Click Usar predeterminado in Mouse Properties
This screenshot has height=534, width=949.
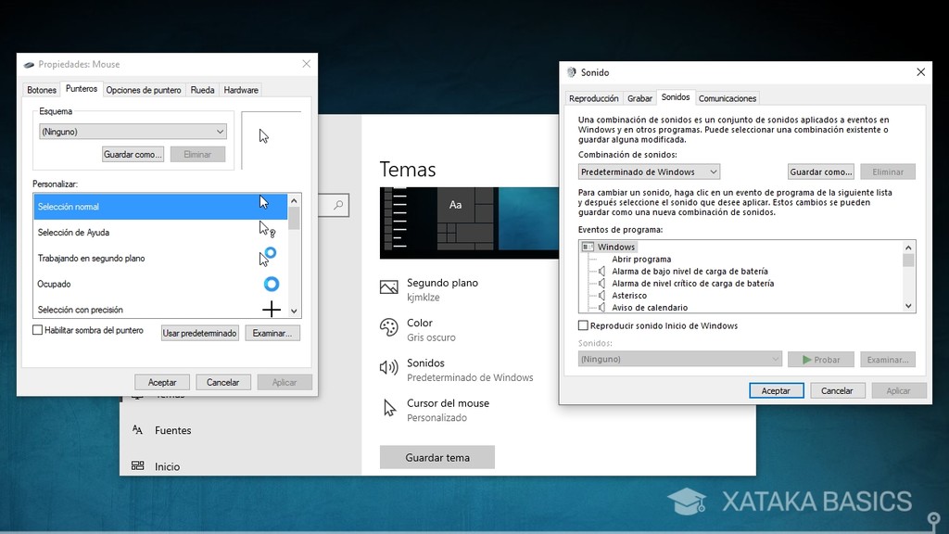point(199,332)
